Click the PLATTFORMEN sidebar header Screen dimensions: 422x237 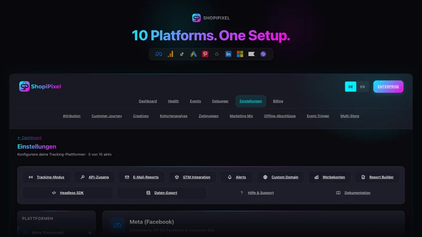click(37, 219)
